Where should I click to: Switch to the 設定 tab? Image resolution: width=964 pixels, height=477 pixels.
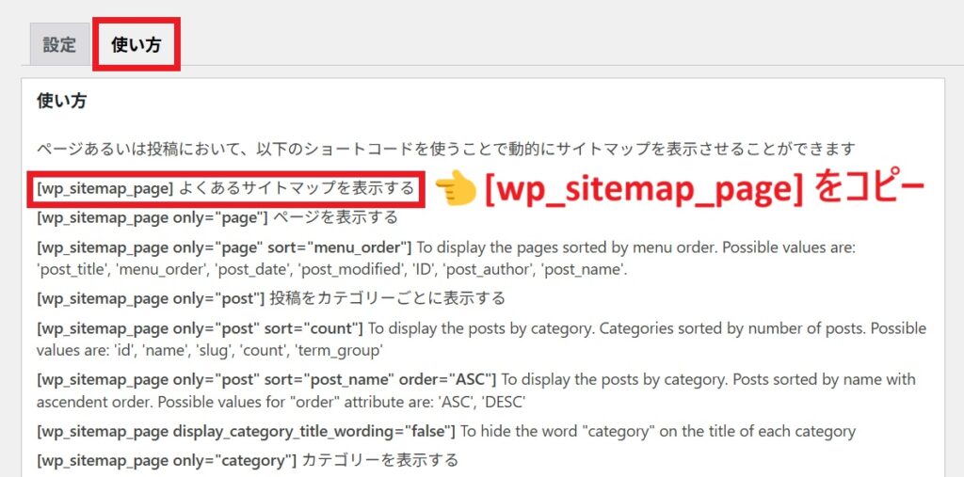59,45
